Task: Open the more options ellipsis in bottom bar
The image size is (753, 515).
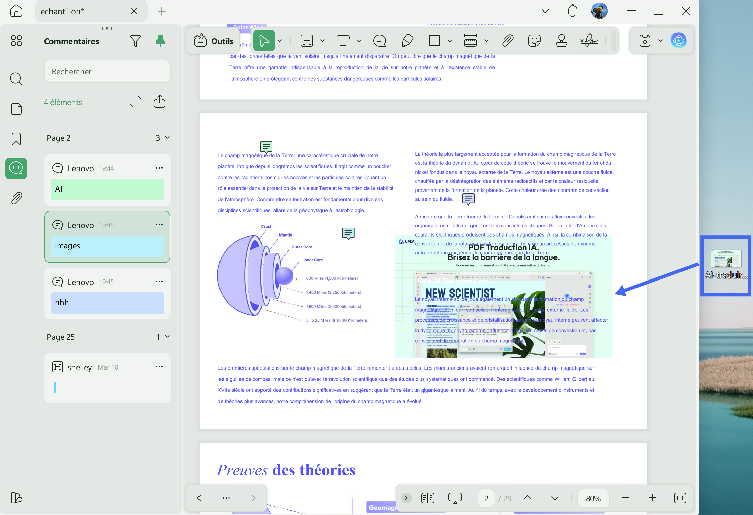Action: tap(226, 498)
